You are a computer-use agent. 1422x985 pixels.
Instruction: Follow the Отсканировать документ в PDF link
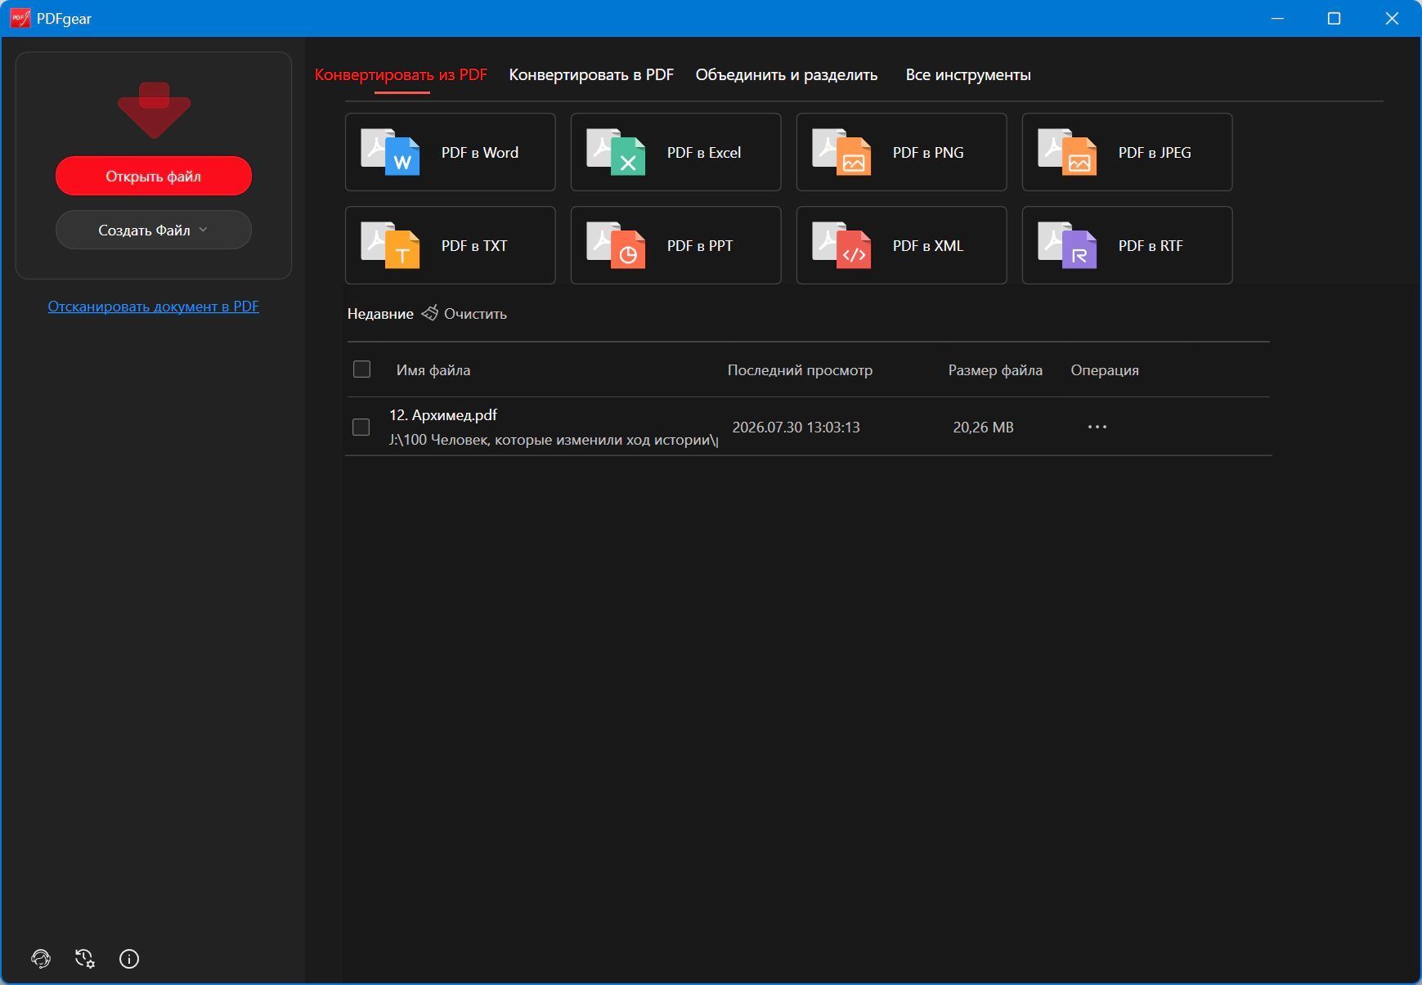(153, 307)
